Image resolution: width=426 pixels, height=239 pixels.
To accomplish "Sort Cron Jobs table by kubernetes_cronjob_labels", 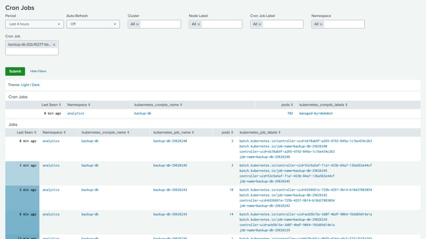I will (323, 105).
